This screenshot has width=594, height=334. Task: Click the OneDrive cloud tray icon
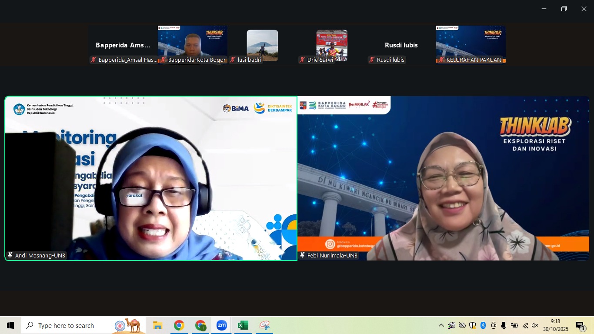(462, 325)
